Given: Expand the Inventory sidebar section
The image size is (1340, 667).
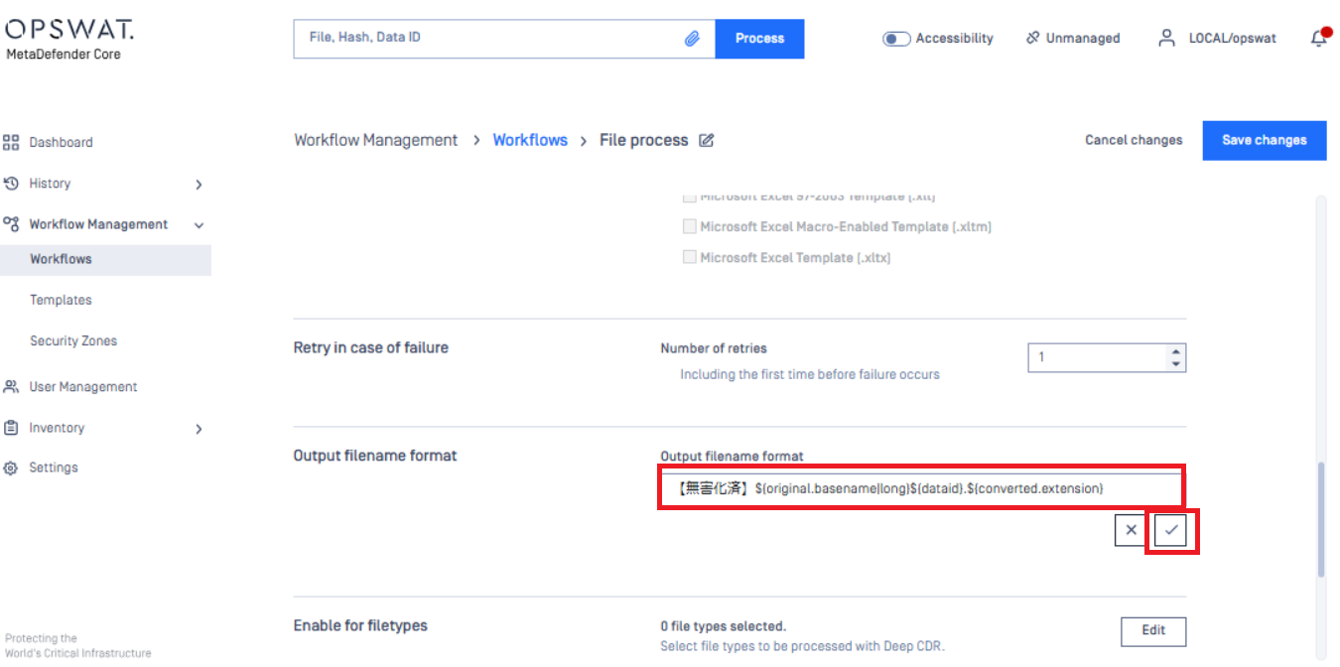Looking at the screenshot, I should point(199,429).
